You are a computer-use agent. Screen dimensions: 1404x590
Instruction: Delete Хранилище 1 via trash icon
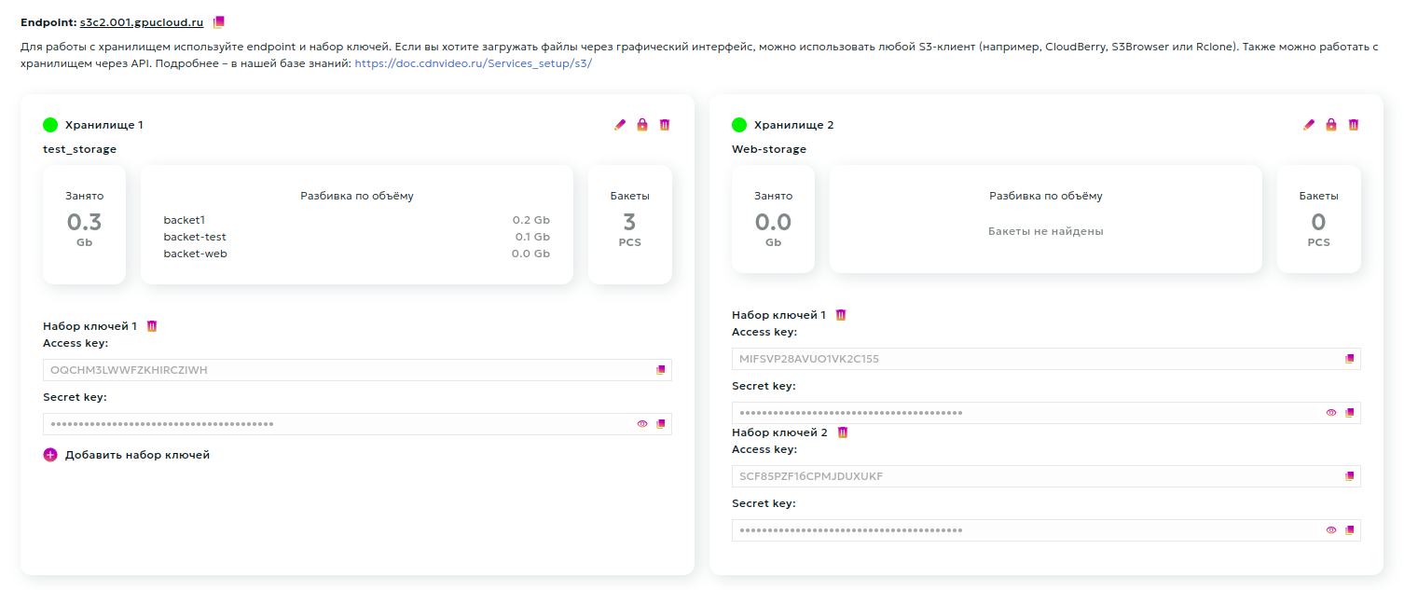pyautogui.click(x=664, y=124)
